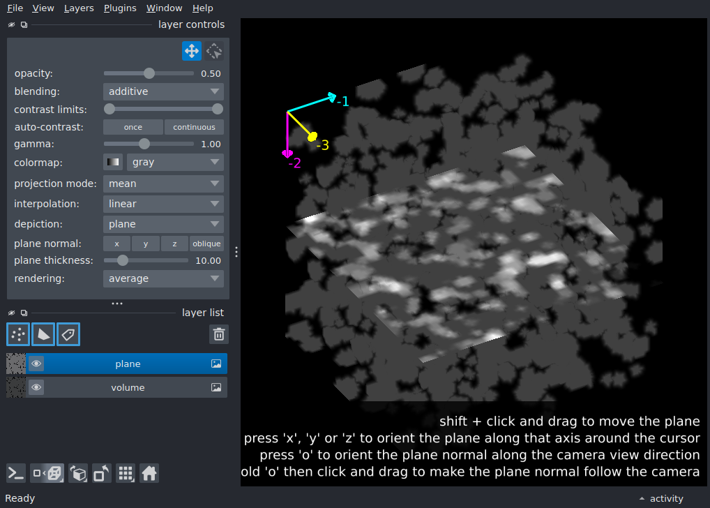The height and width of the screenshot is (508, 710).
Task: Set plane normal to oblique
Action: (x=206, y=244)
